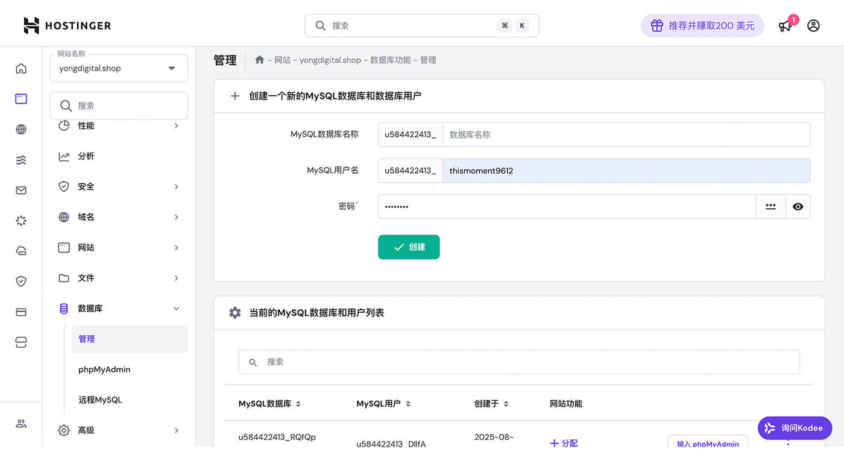Click 网站 in the breadcrumb
Screen dimensions: 844x452
[x=283, y=60]
